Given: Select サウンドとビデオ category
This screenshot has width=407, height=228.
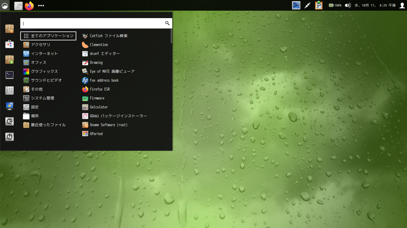Looking at the screenshot, I should (48, 80).
